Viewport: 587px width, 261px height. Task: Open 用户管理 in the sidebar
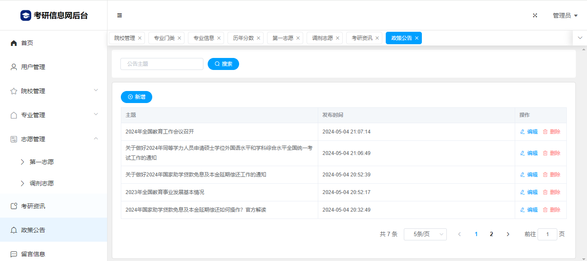click(x=33, y=67)
